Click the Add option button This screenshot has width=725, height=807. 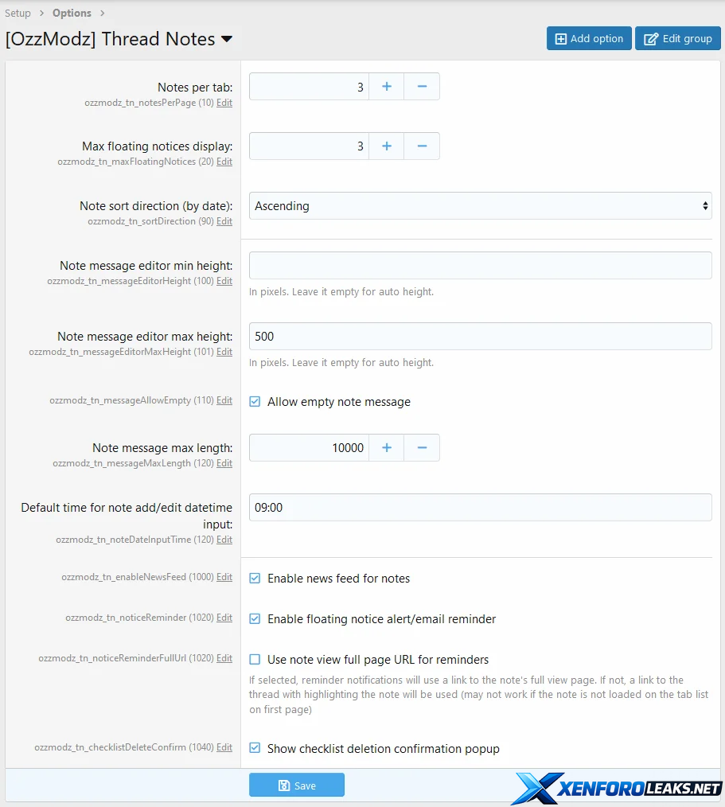[589, 38]
